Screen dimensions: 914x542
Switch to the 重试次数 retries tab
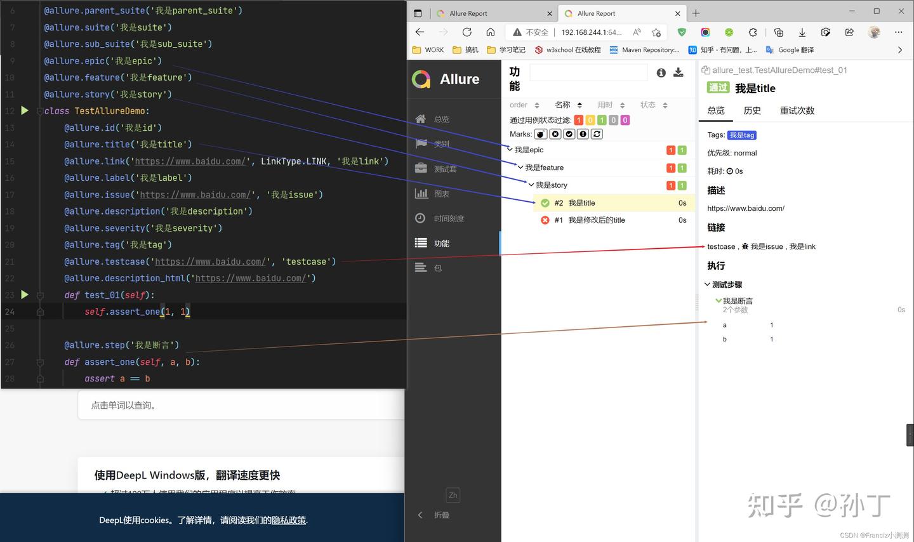pos(797,110)
